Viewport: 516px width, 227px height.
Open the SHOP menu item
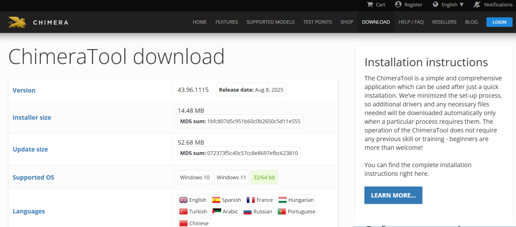pos(347,22)
